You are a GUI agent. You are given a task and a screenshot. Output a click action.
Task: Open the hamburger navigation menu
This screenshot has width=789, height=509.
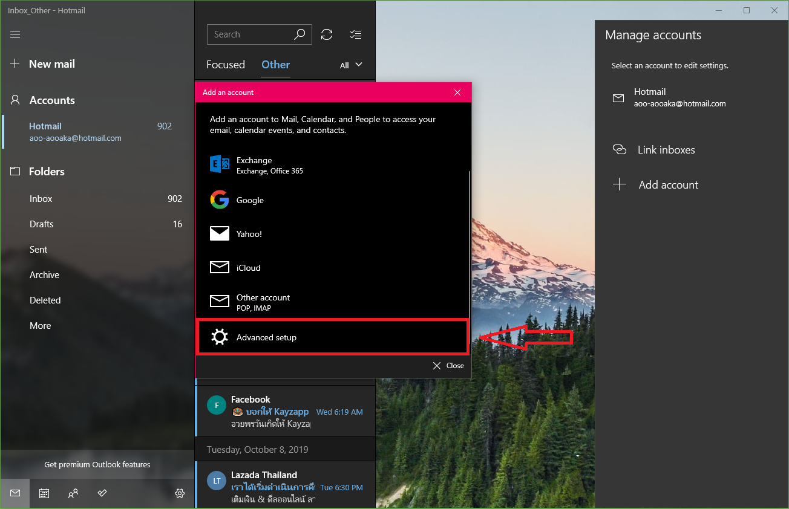point(15,34)
